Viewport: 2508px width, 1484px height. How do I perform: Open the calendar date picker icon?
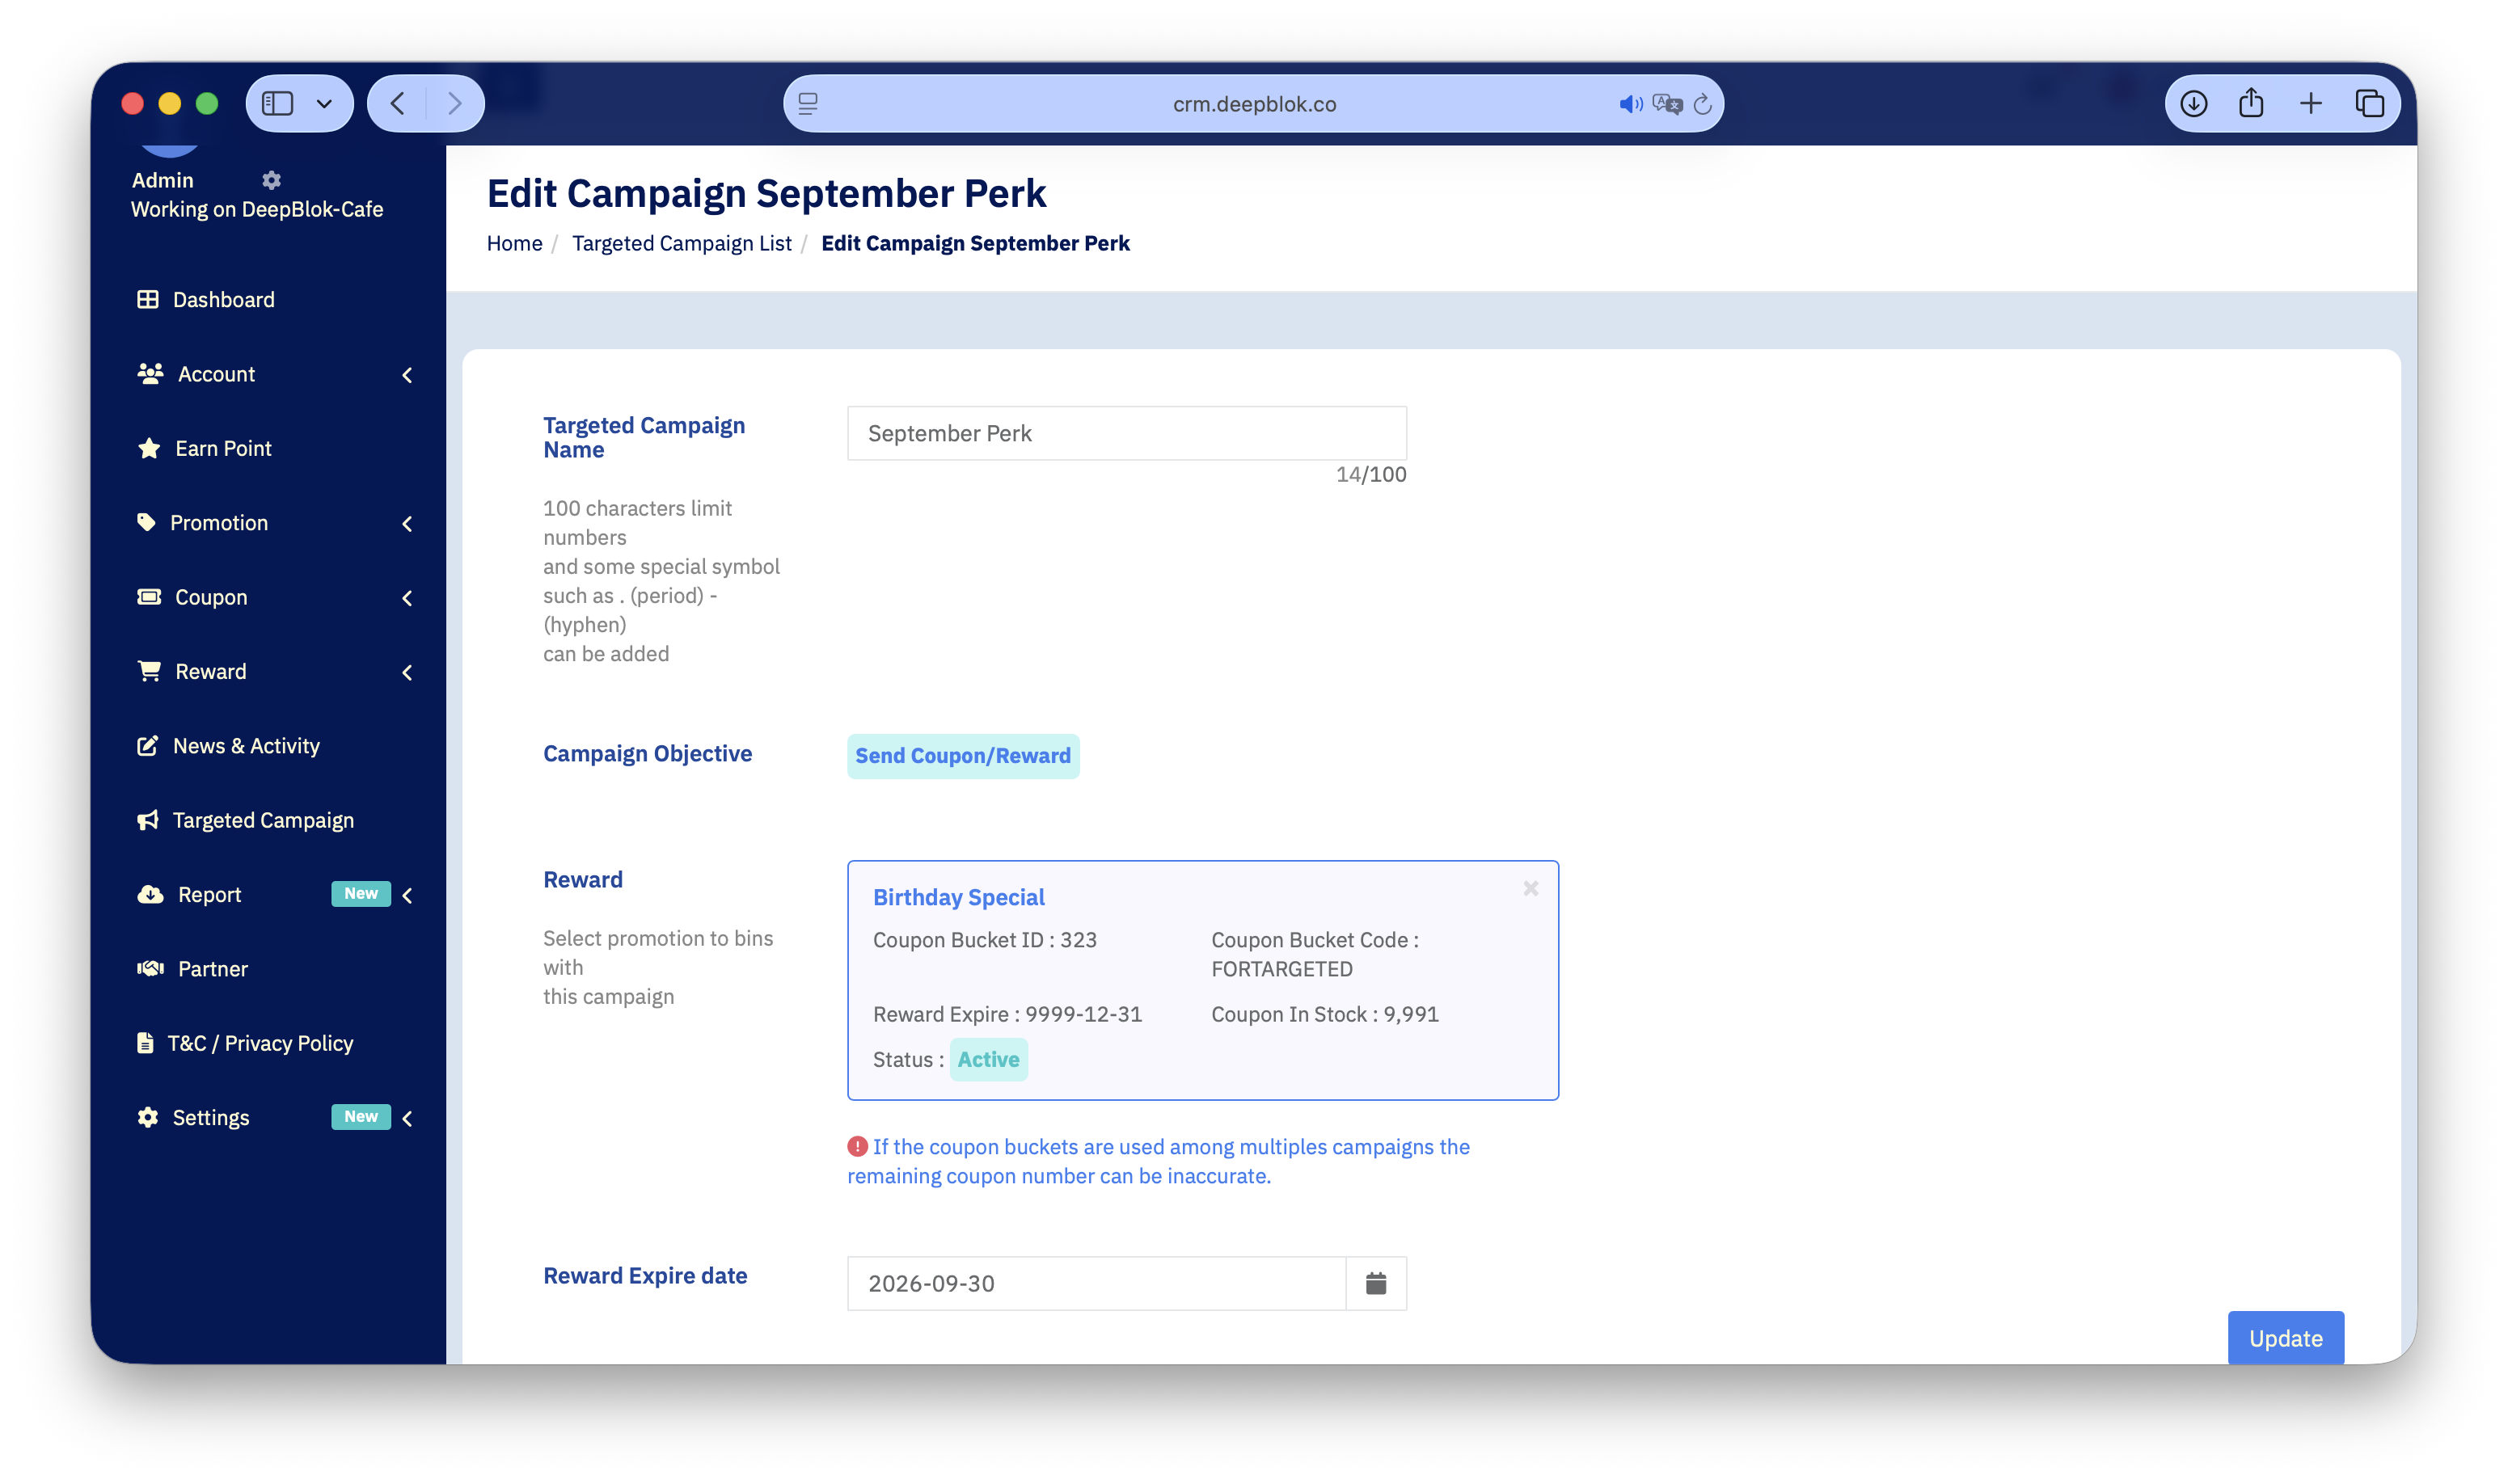point(1376,1283)
